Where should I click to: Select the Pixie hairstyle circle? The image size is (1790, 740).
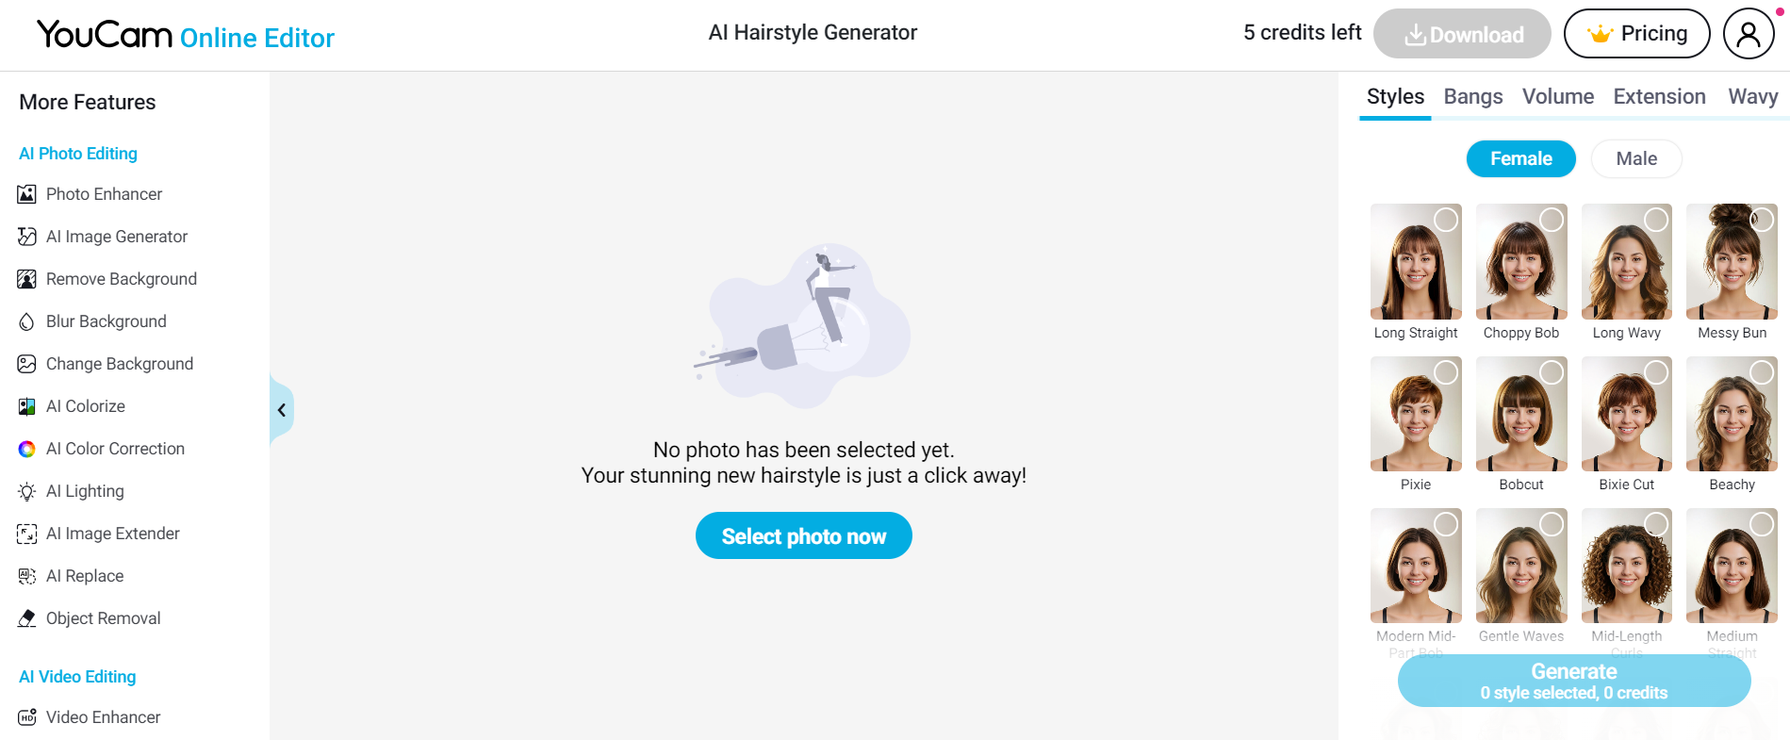tap(1446, 372)
